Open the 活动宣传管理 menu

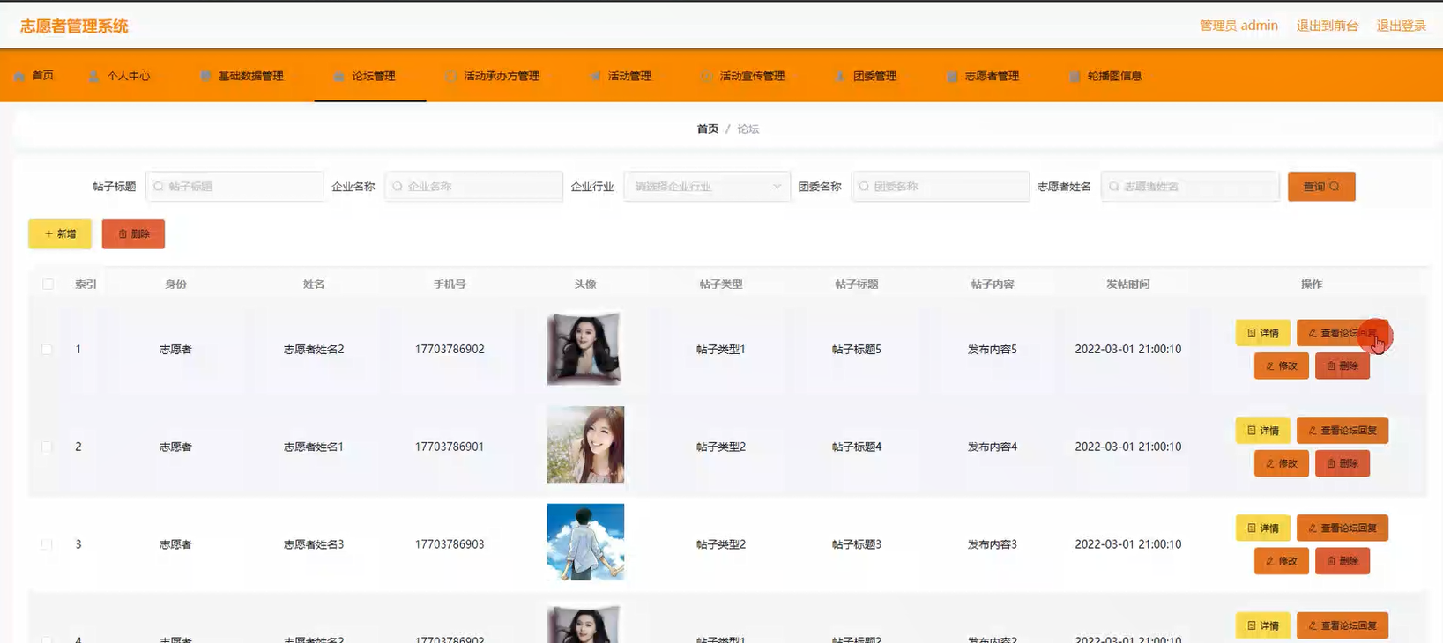(x=742, y=76)
